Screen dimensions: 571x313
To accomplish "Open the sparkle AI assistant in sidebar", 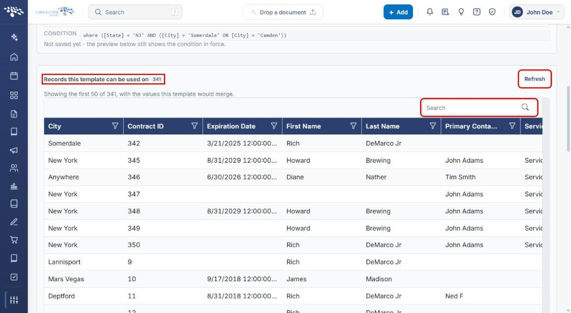I will (14, 37).
